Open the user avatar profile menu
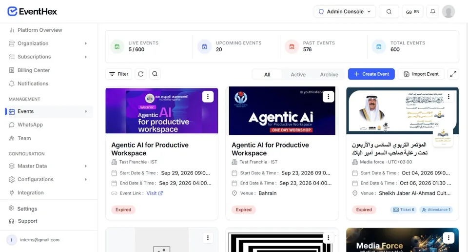 pyautogui.click(x=448, y=12)
